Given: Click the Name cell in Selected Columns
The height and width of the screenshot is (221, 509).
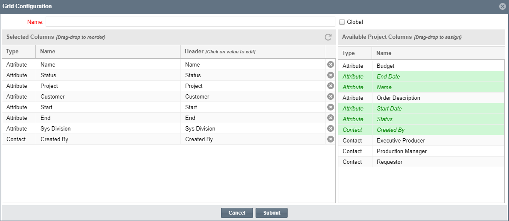Looking at the screenshot, I should tap(108, 64).
